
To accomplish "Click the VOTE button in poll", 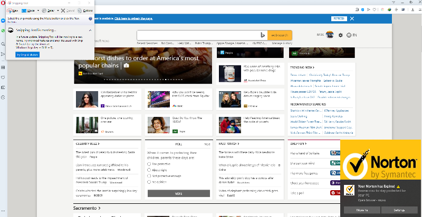I will click(x=179, y=193).
